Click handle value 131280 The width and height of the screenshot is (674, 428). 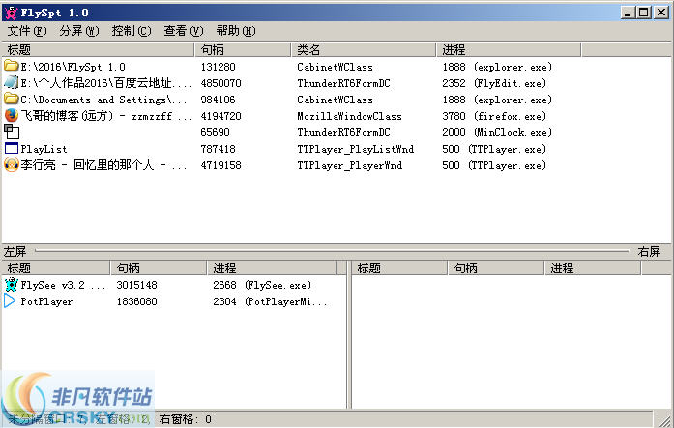pyautogui.click(x=218, y=67)
